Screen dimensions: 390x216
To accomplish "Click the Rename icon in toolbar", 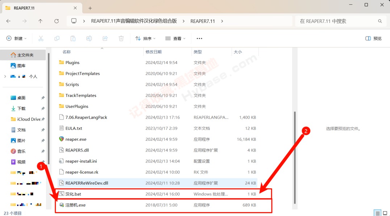I will 89,38.
